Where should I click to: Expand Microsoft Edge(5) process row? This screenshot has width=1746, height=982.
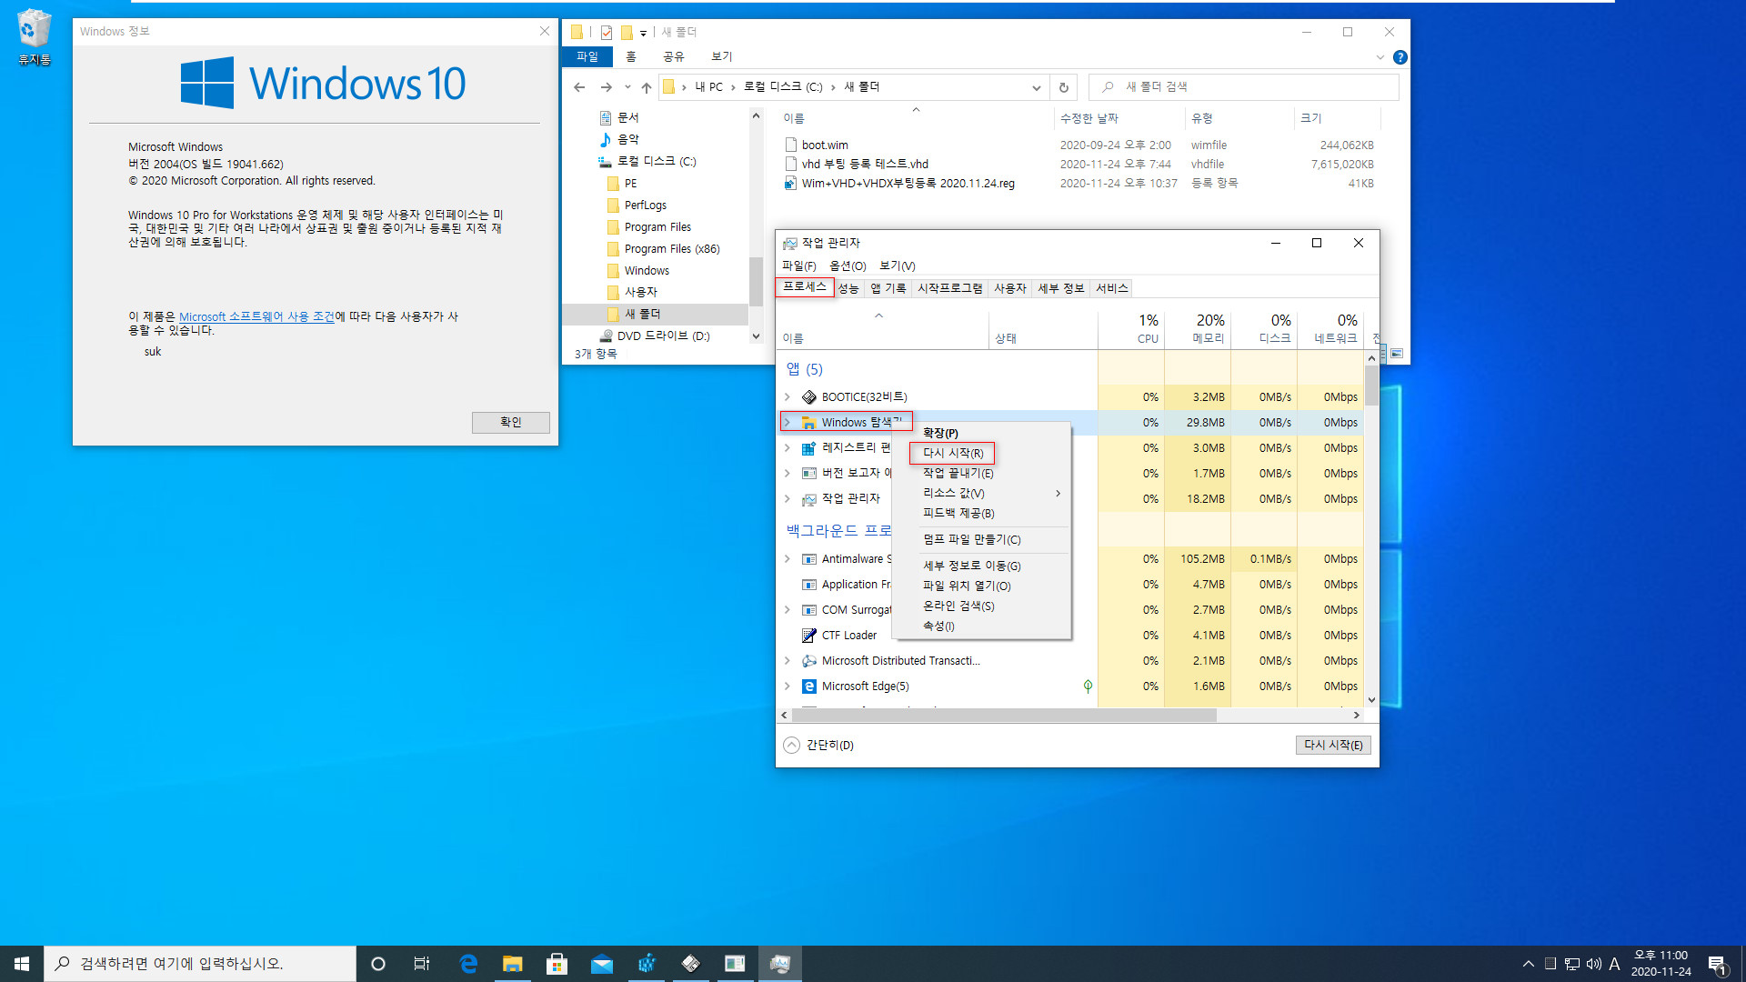788,686
